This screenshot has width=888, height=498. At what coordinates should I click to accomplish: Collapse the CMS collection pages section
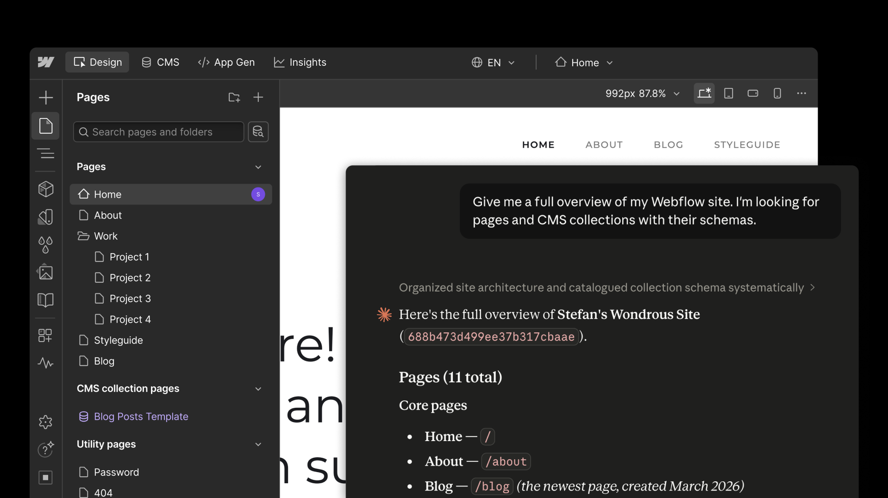point(258,389)
